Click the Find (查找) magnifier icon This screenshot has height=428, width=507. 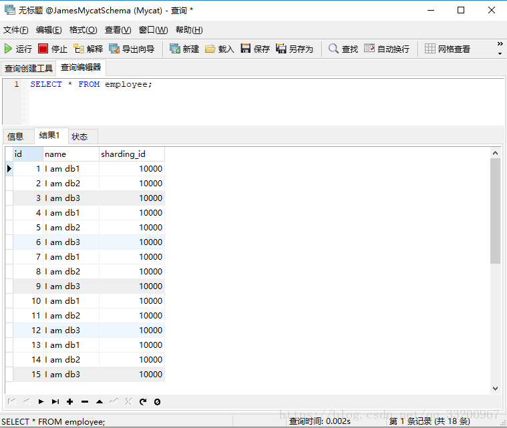click(333, 49)
